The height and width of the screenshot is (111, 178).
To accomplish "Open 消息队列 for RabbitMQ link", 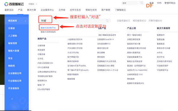I will [x=137, y=70].
